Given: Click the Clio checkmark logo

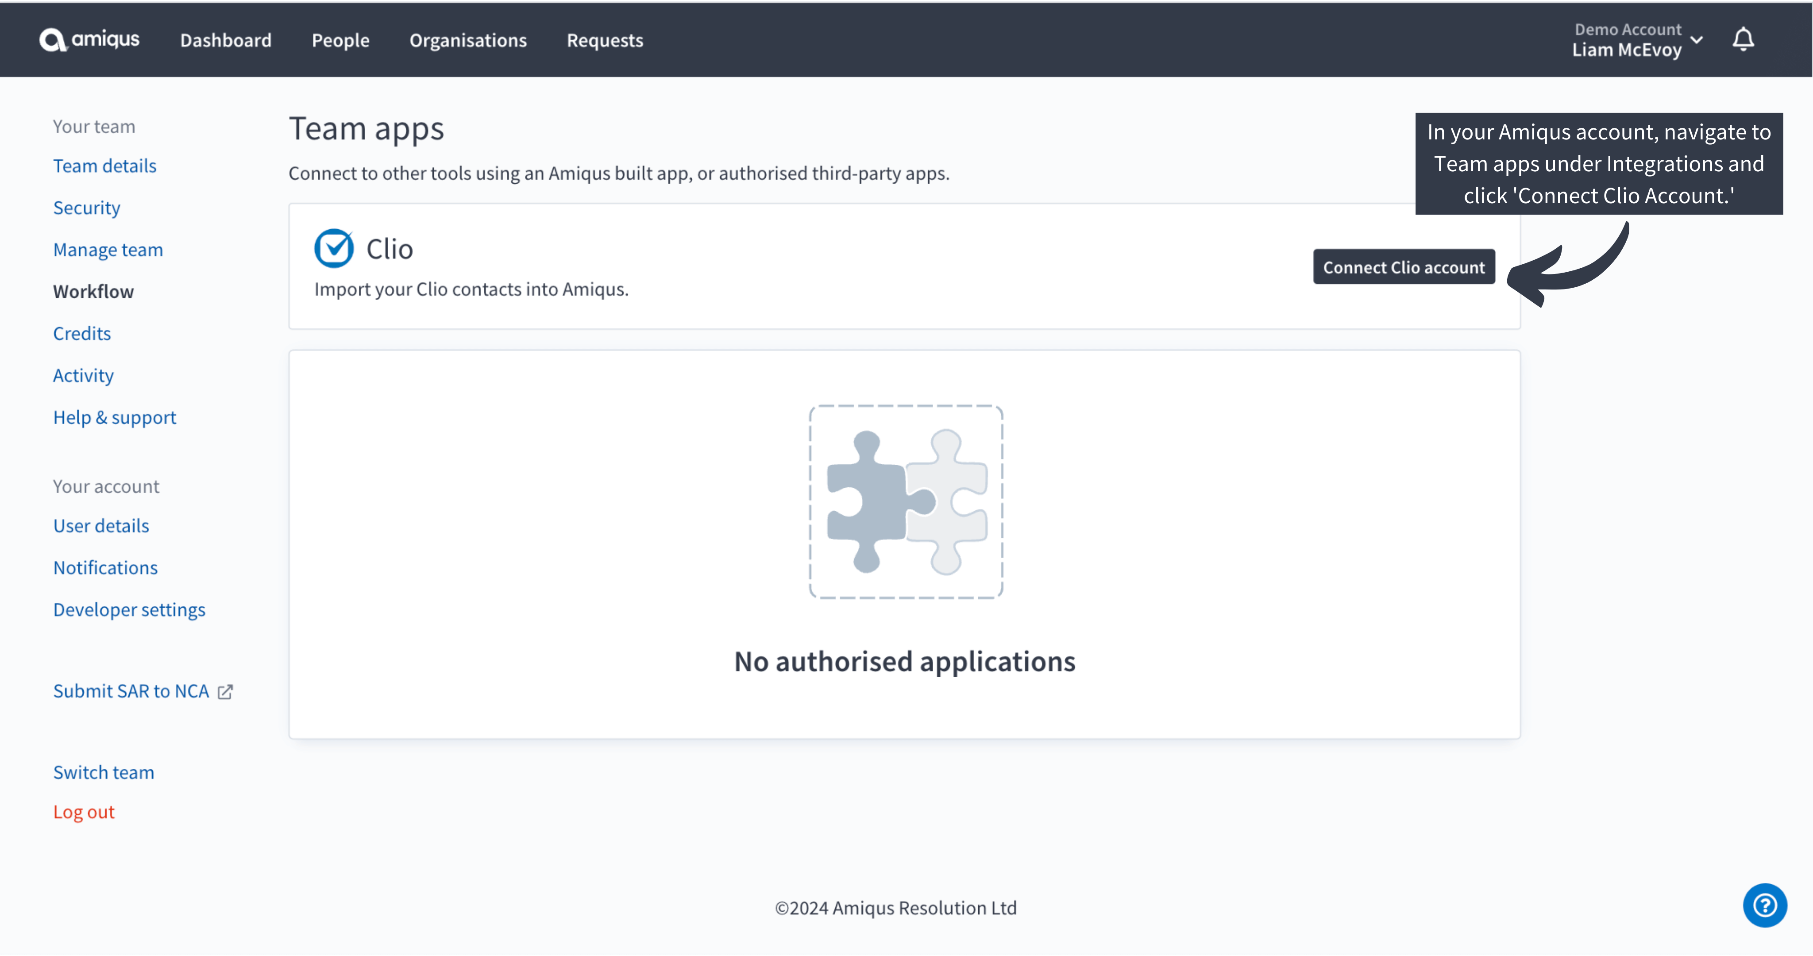Looking at the screenshot, I should (x=334, y=248).
